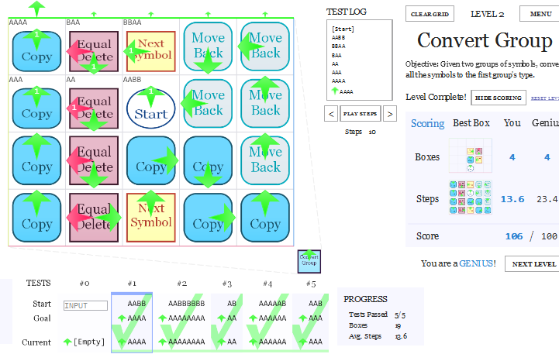Click final arrow-marked AAAA Test Log entry

343,91
